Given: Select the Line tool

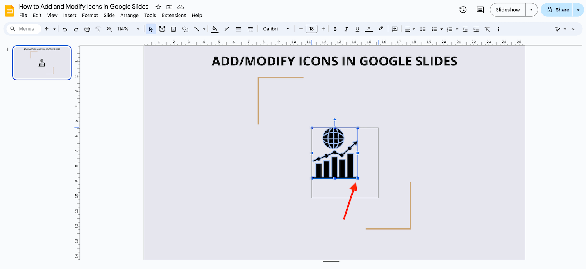Looking at the screenshot, I should coord(197,29).
